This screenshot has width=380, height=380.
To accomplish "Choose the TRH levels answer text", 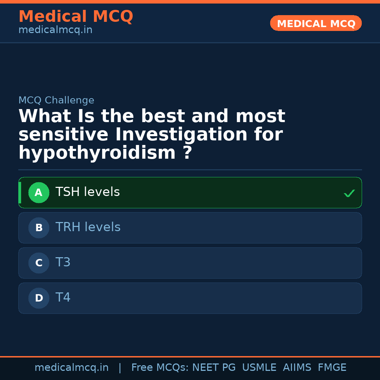I will coord(88,227).
